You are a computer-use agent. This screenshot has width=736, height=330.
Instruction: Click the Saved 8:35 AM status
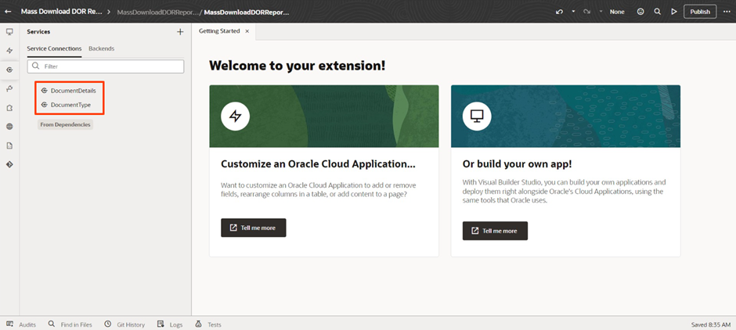pyautogui.click(x=711, y=325)
